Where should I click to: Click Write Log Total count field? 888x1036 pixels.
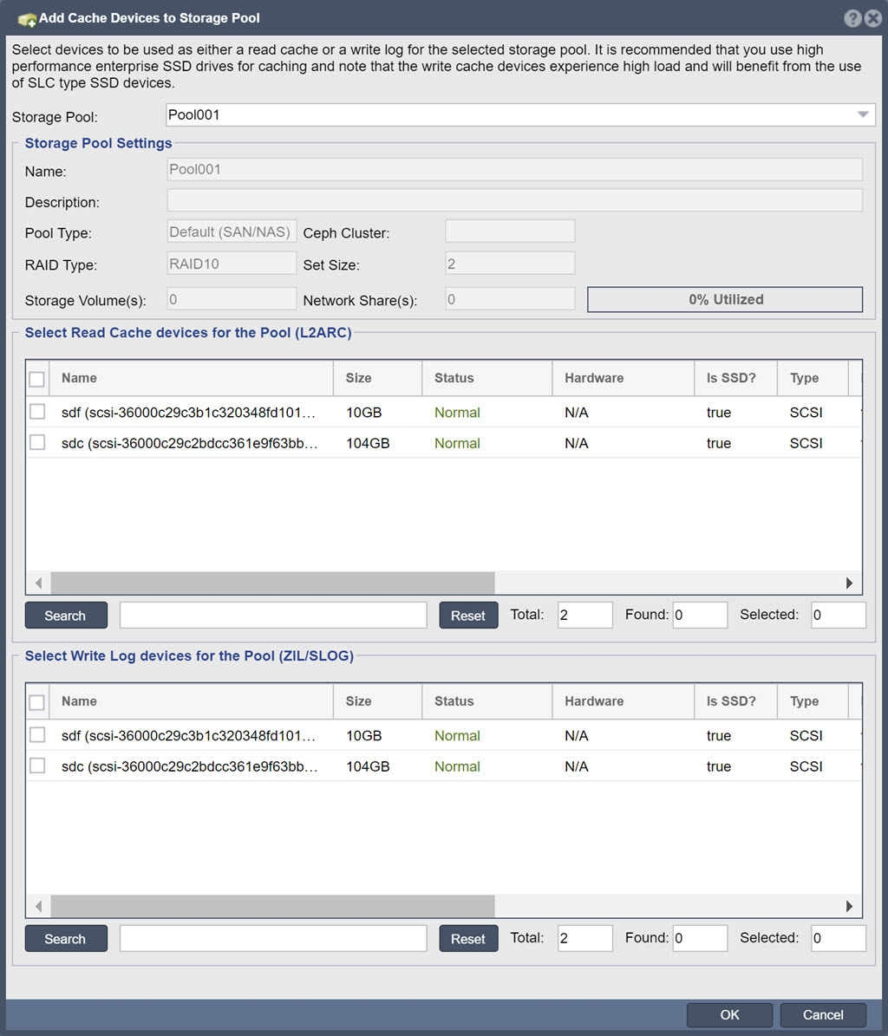584,938
